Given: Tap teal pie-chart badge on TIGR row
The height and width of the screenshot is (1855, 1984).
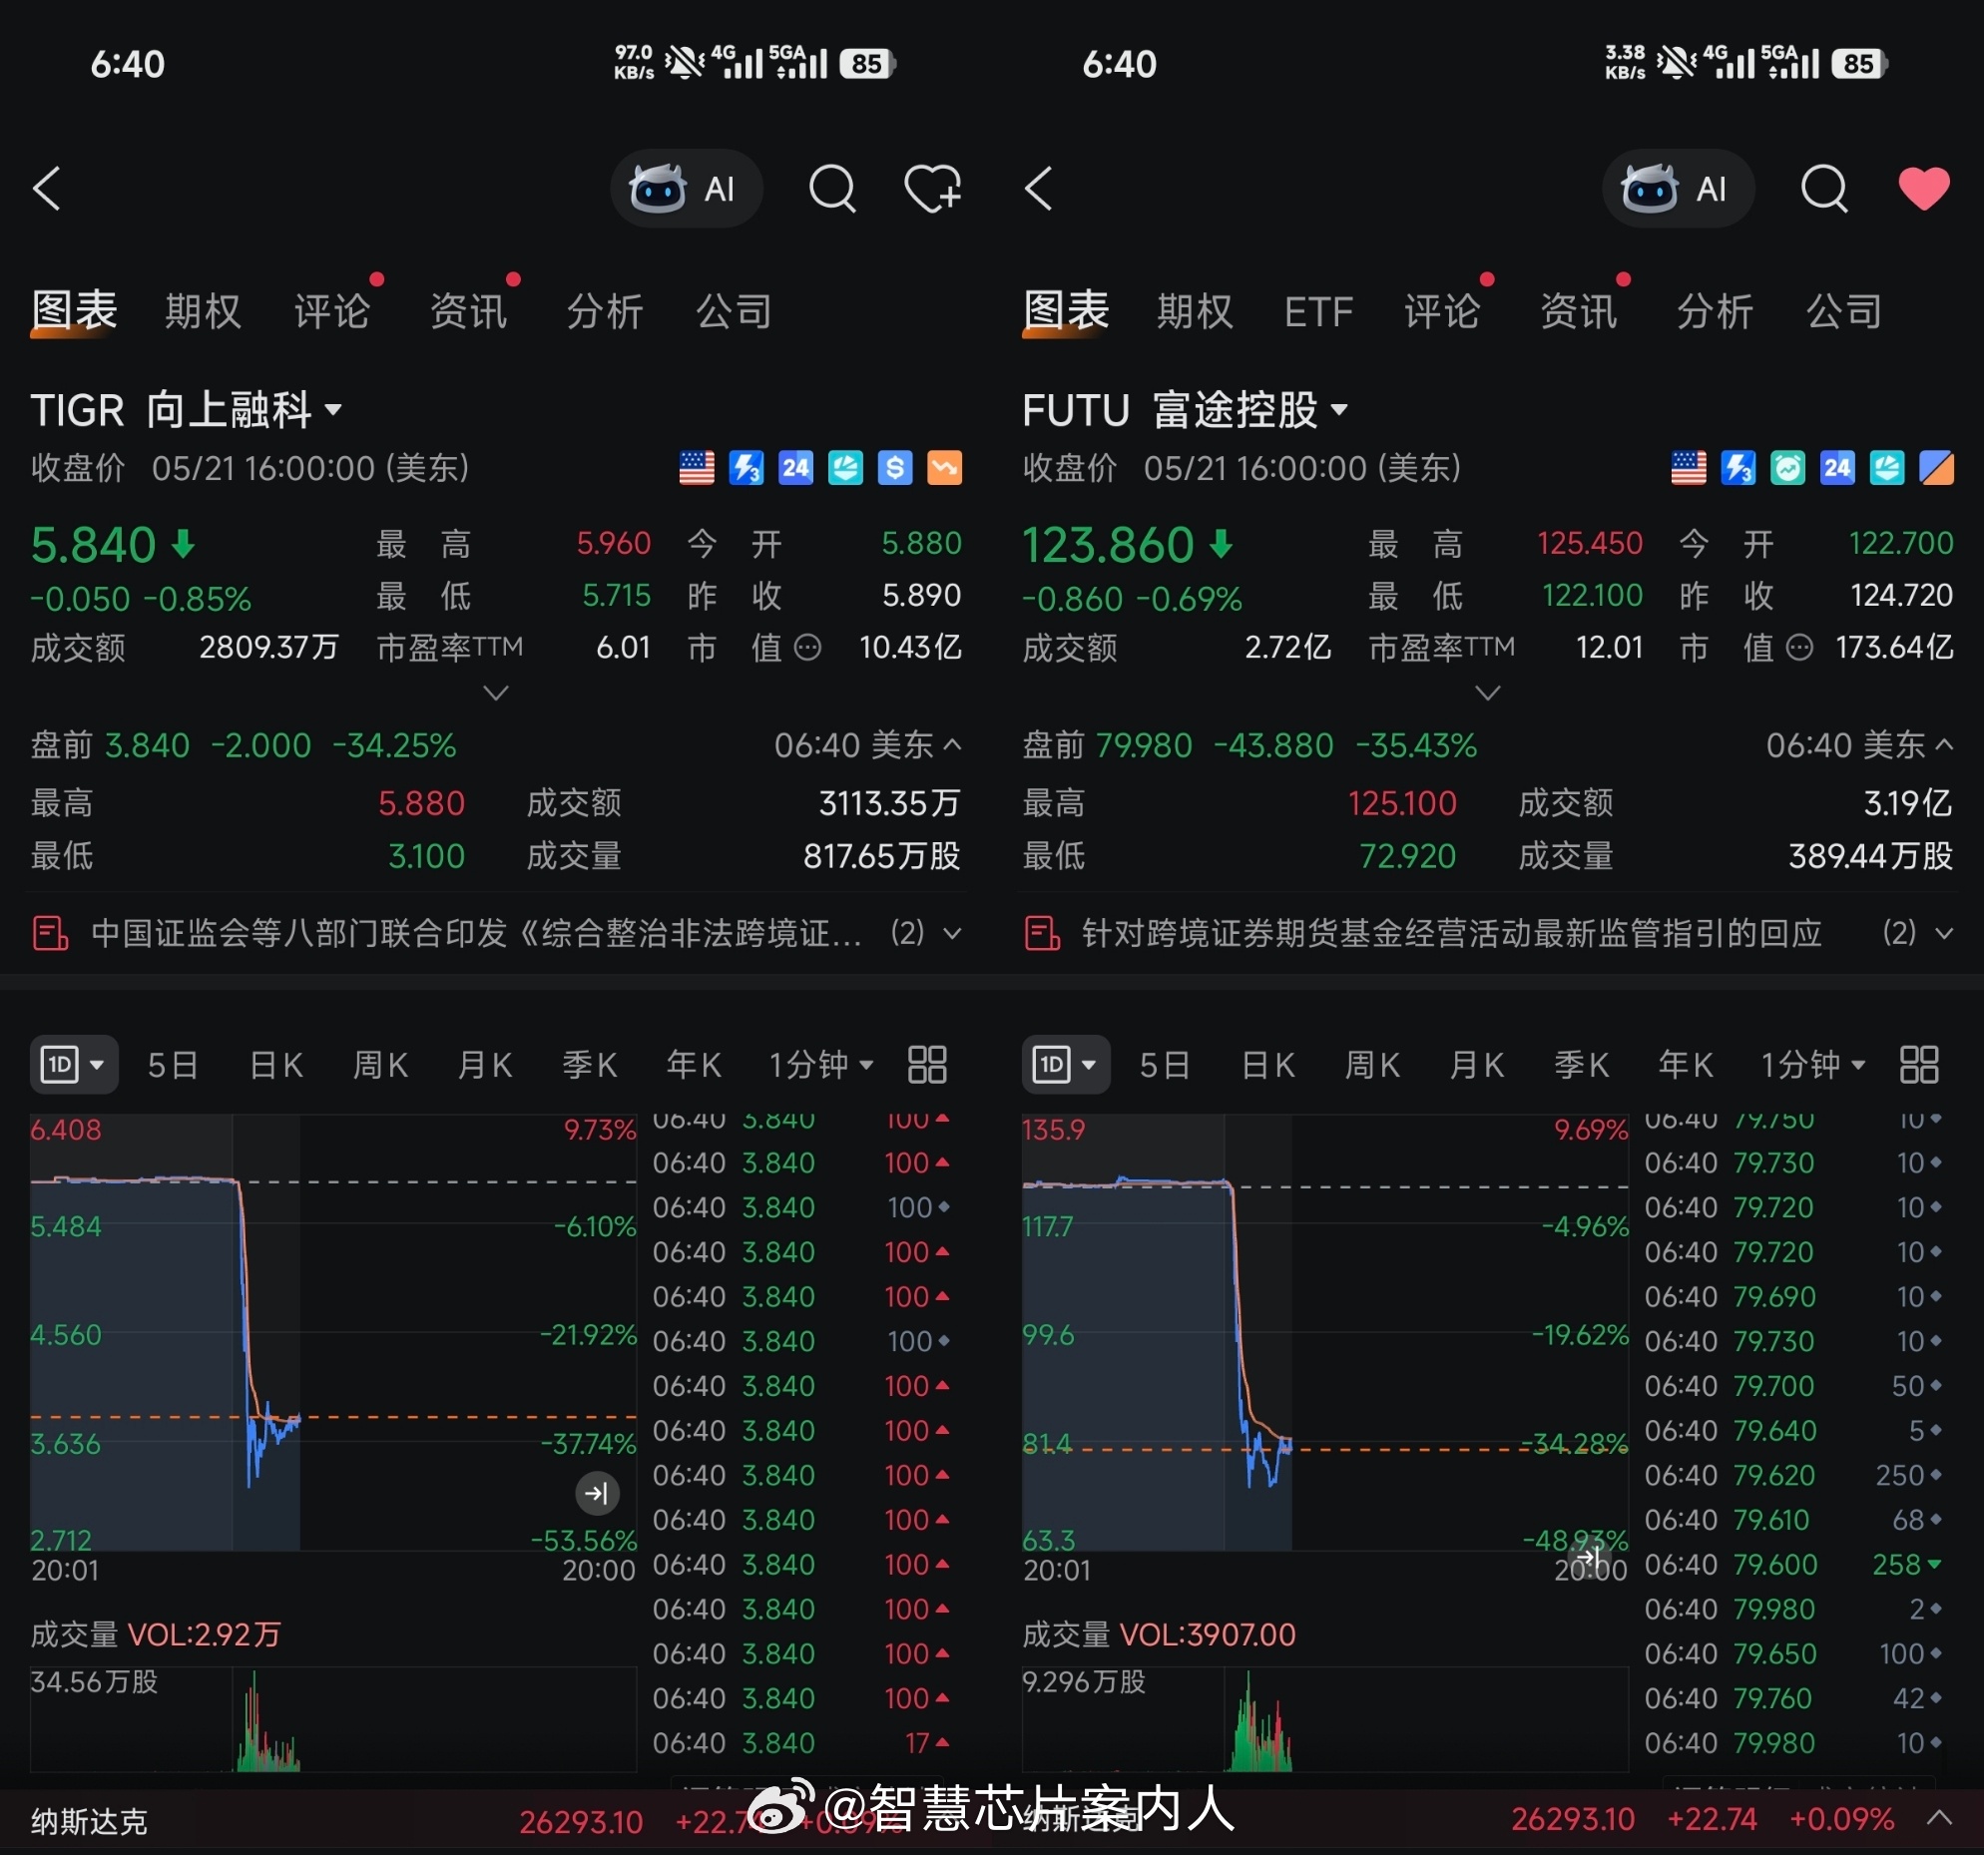Looking at the screenshot, I should click(845, 468).
